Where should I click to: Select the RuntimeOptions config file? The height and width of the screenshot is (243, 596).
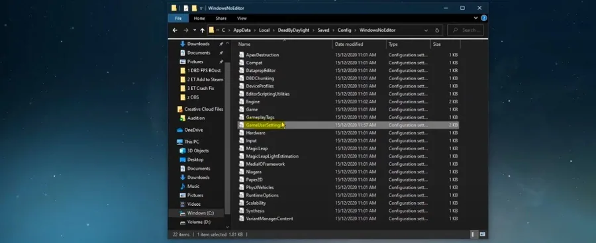click(x=262, y=195)
